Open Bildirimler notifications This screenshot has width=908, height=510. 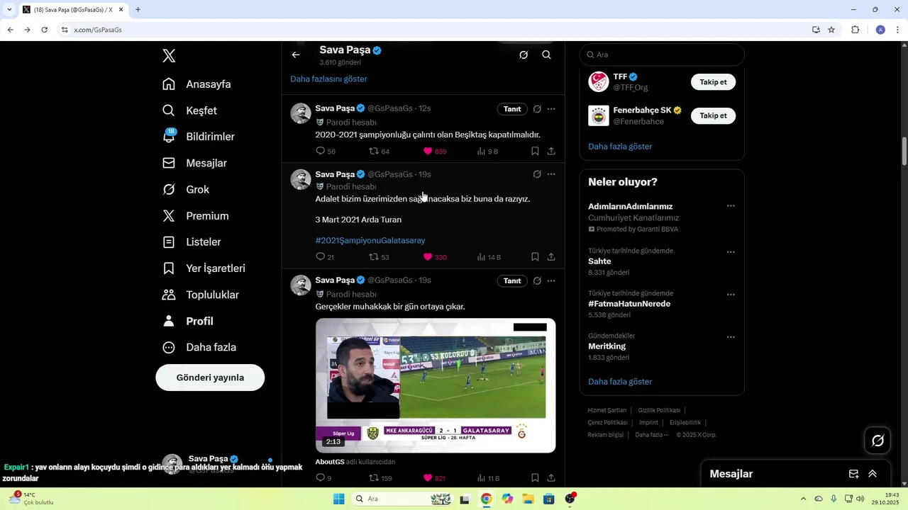198,137
